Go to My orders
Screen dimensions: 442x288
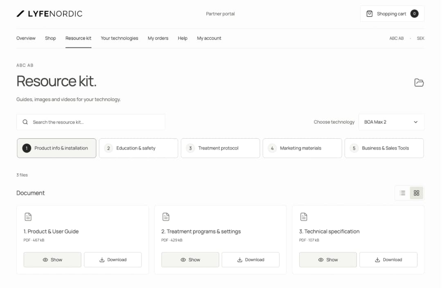pyautogui.click(x=158, y=38)
